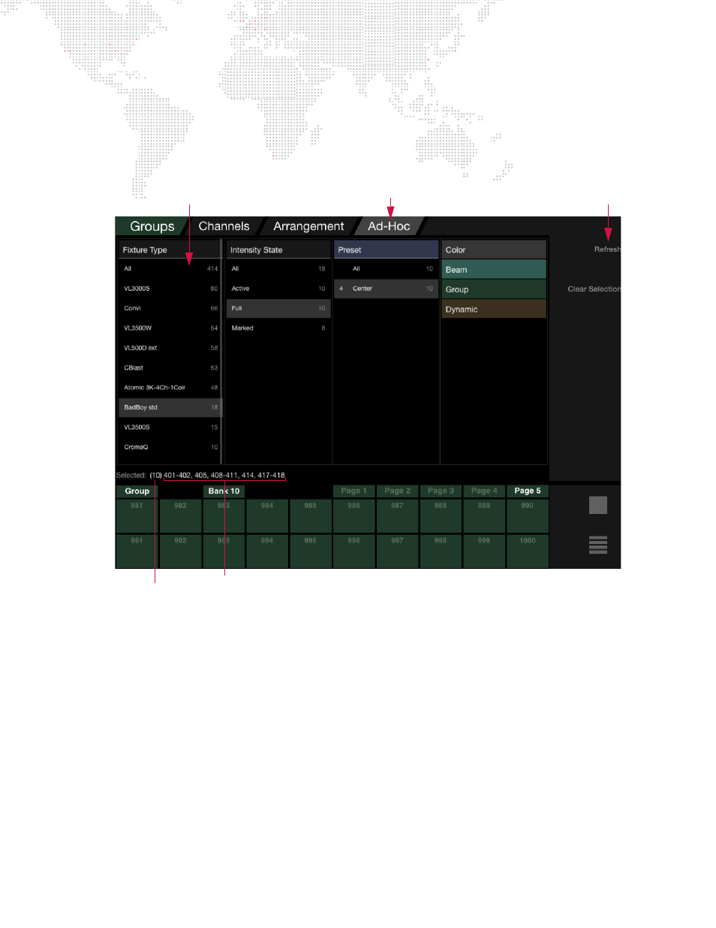Select group cell 985
The height and width of the screenshot is (928, 716).
(310, 515)
